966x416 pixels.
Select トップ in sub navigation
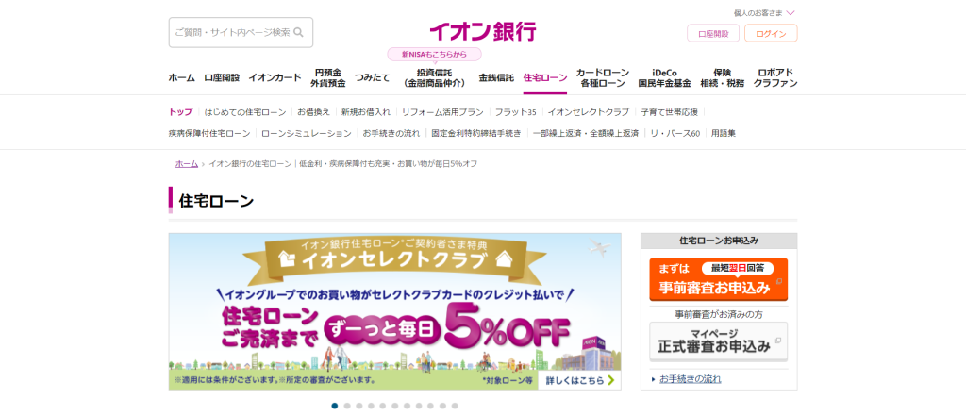coord(180,112)
